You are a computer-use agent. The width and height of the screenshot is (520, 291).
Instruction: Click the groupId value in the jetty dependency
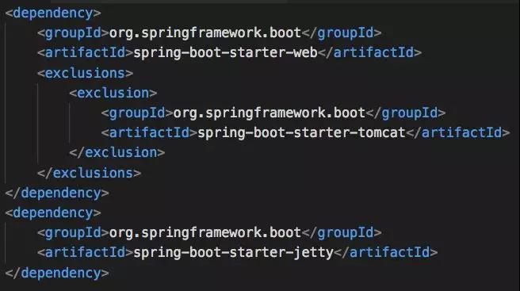(205, 232)
